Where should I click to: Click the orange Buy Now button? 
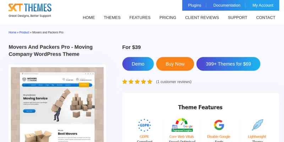175,64
